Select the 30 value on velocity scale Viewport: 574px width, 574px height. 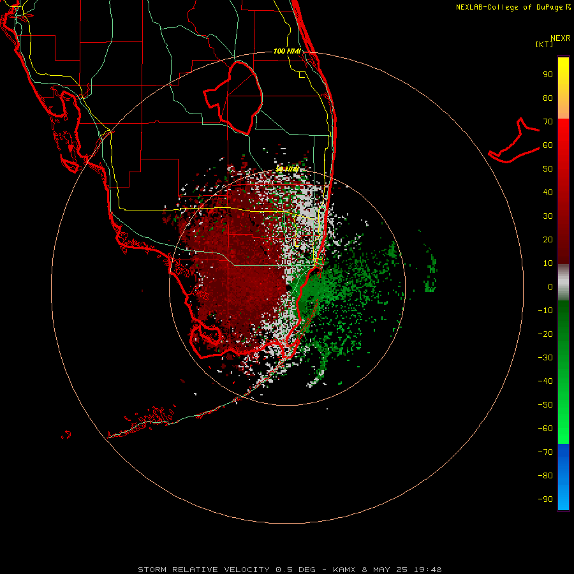[x=548, y=216]
